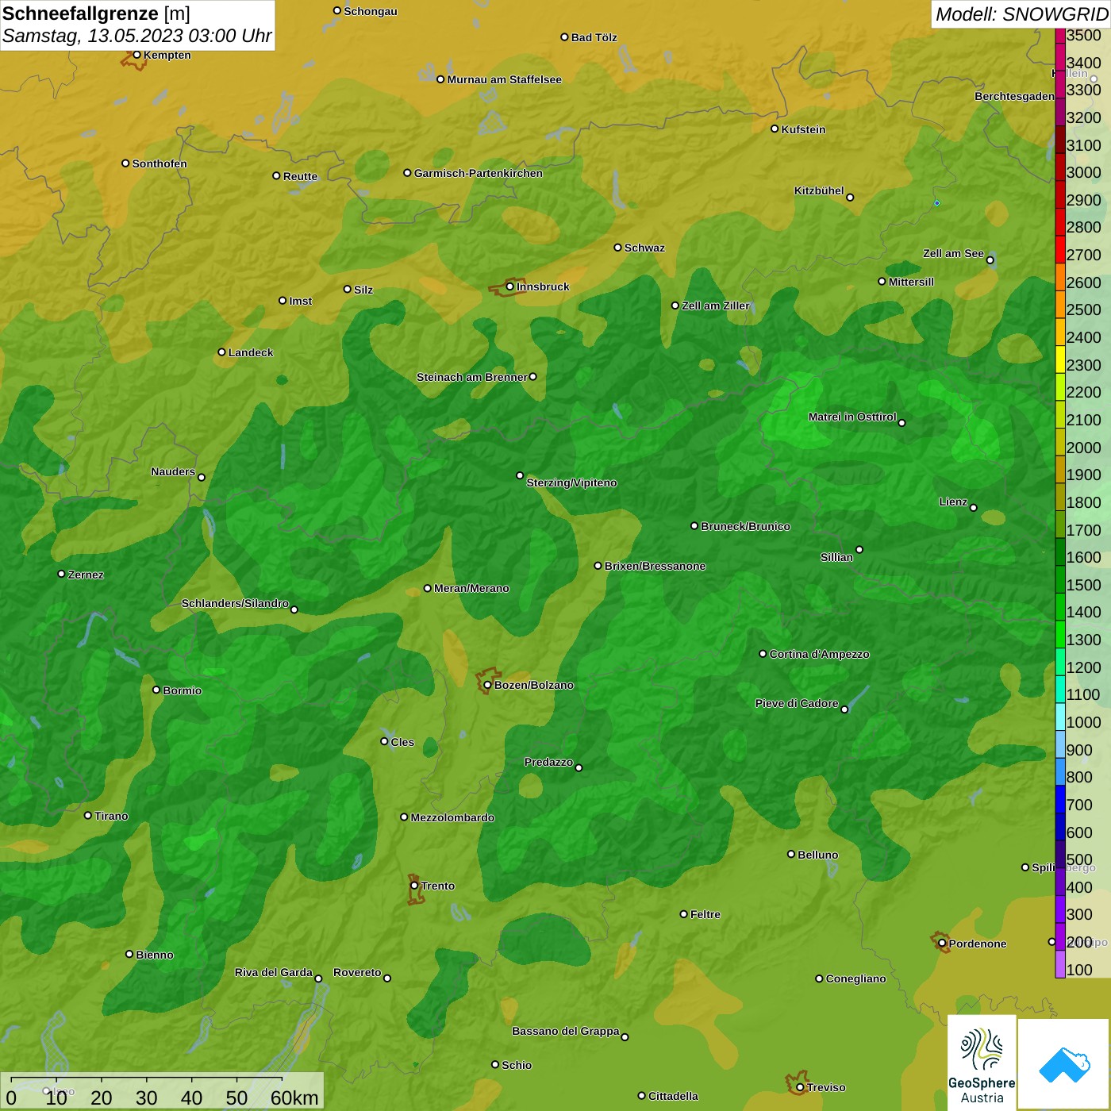Screen dimensions: 1111x1111
Task: Click the blue legend swatch below 800
Action: [x=1060, y=798]
